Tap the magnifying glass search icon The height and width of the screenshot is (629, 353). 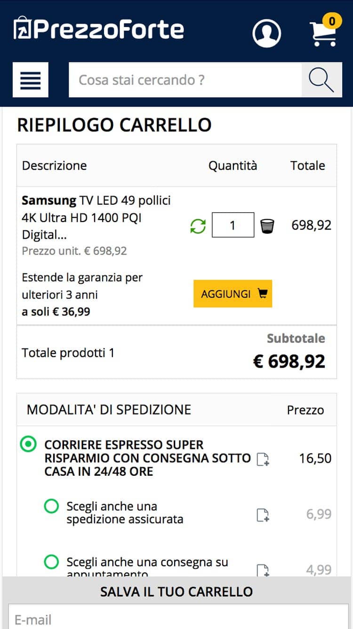(x=322, y=80)
